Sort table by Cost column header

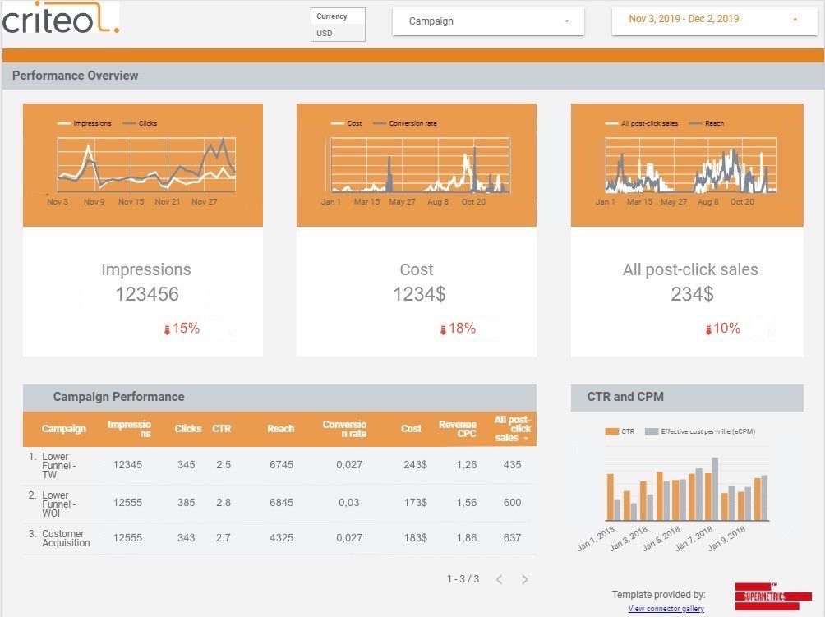pyautogui.click(x=411, y=428)
